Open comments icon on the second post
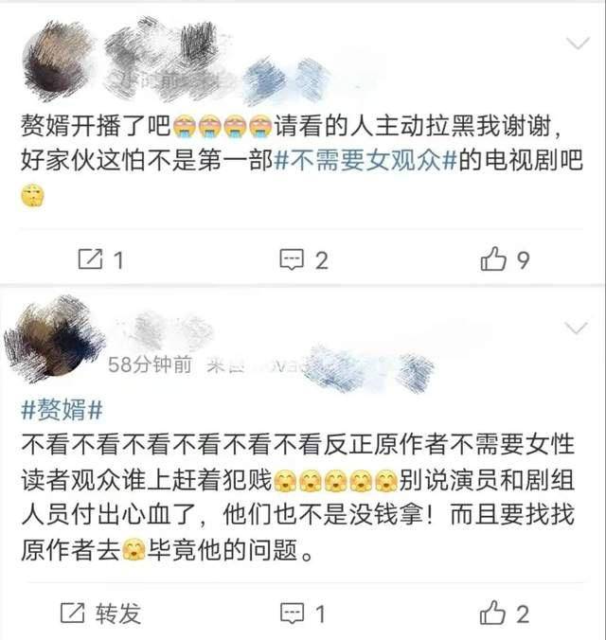This screenshot has height=640, width=606. click(x=292, y=613)
